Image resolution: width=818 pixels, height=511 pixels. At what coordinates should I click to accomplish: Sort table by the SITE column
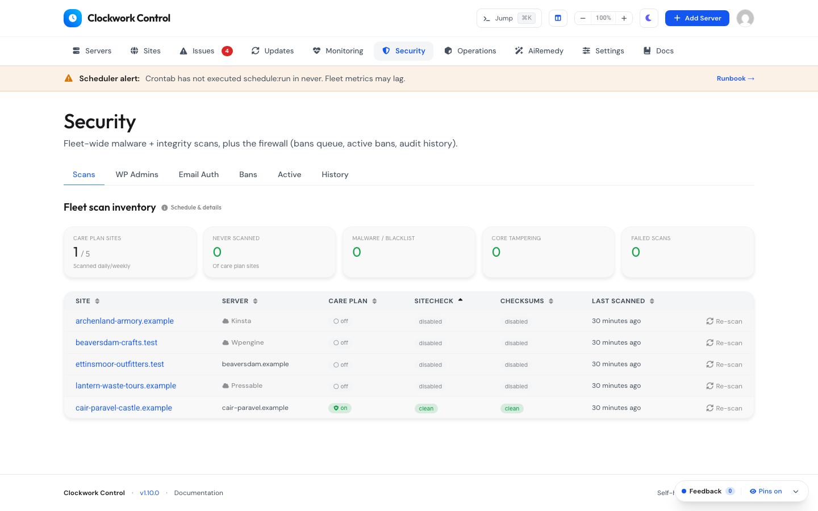point(87,301)
